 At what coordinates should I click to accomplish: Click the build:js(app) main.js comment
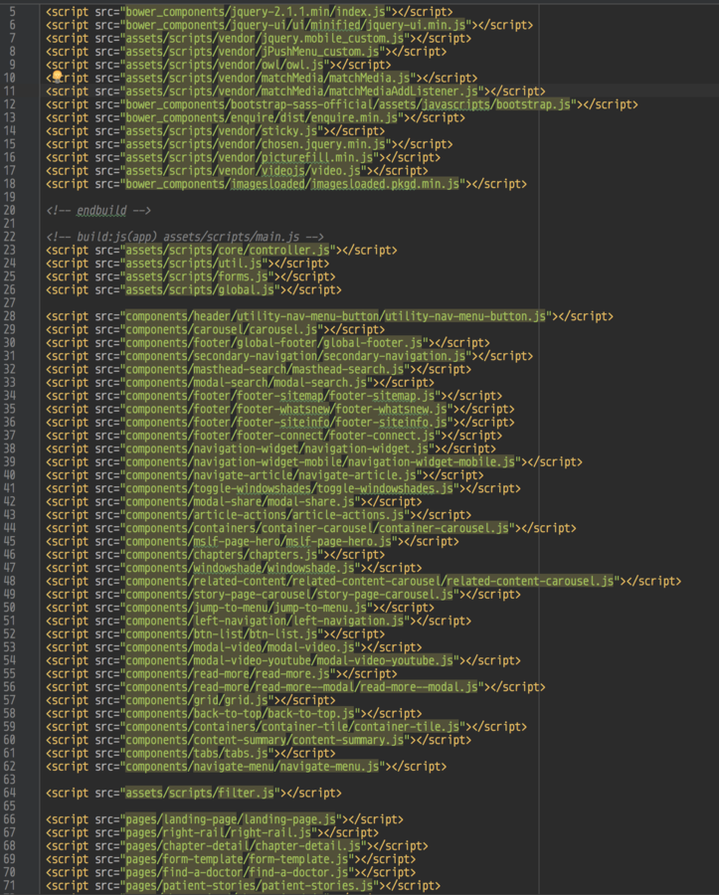(184, 237)
